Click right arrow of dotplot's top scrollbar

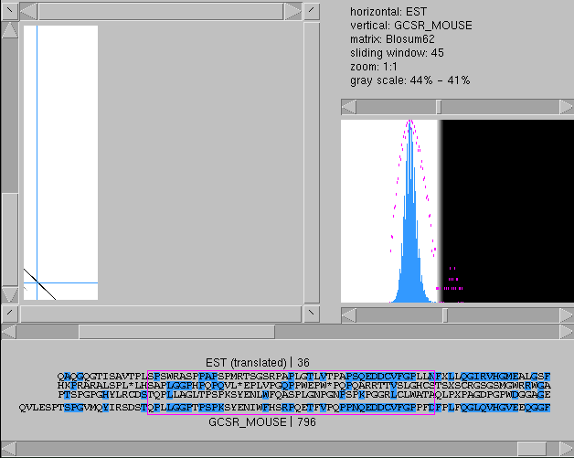292,11
